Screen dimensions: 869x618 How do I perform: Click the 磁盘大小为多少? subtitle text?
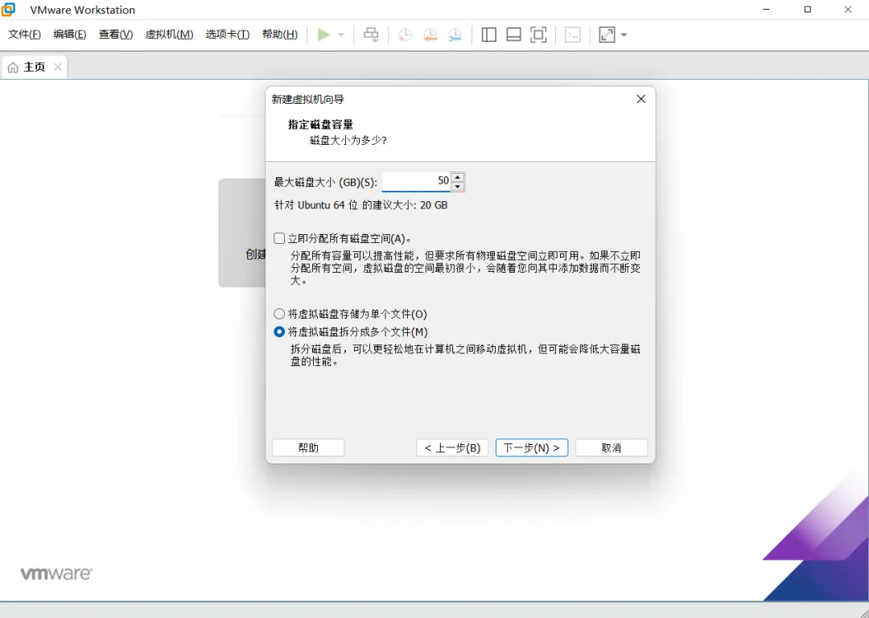pos(348,141)
